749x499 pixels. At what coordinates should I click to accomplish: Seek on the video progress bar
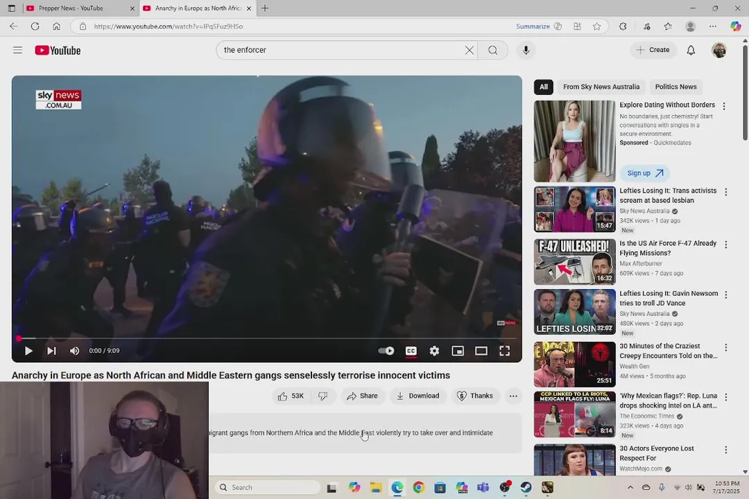266,338
